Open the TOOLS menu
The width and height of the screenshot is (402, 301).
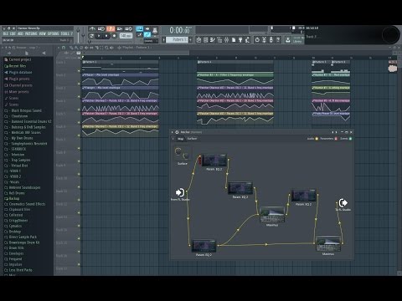click(x=64, y=33)
